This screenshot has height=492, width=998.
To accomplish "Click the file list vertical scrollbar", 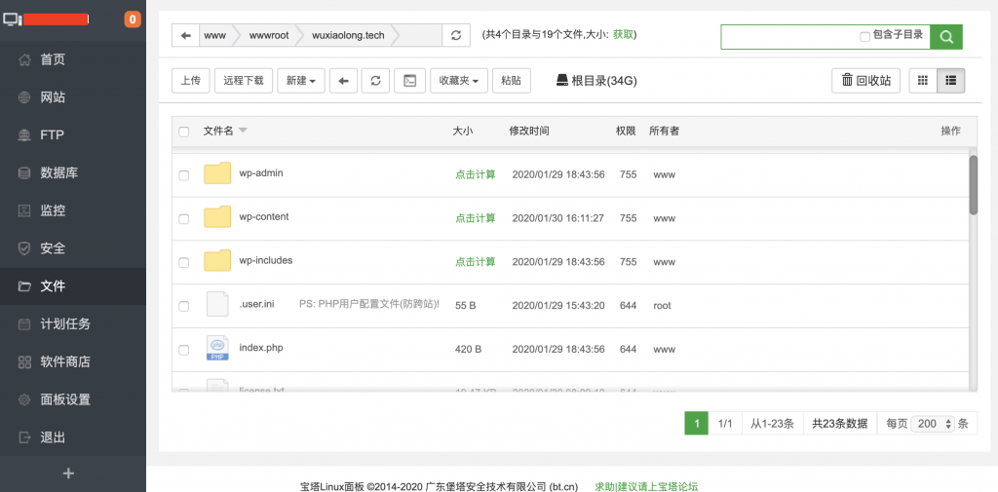I will pos(973,185).
